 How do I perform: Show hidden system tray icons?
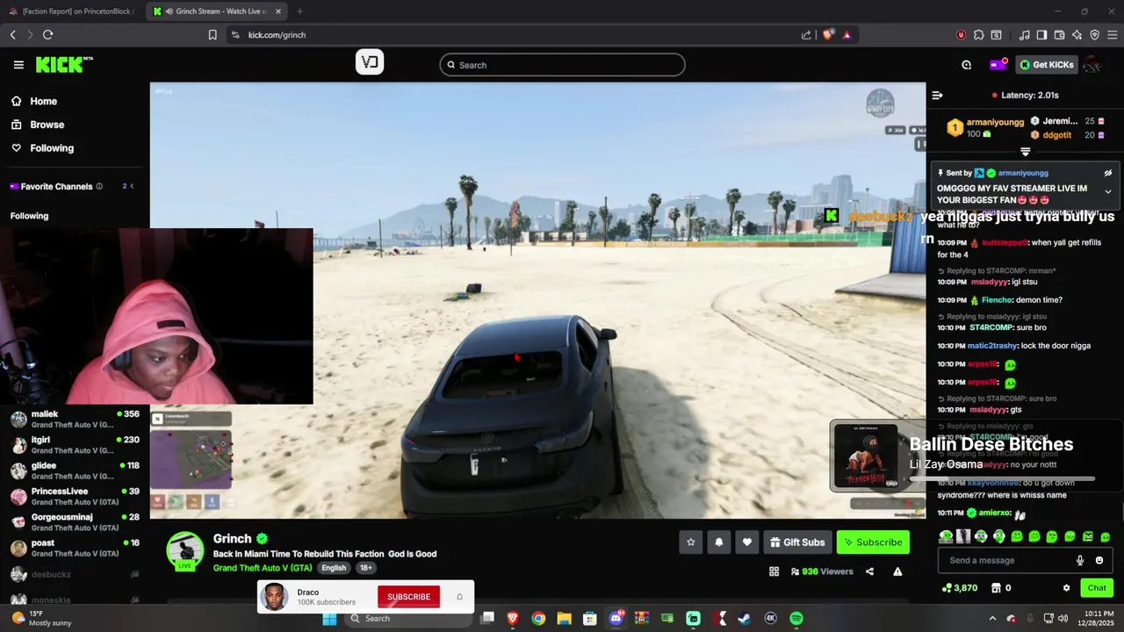point(992,618)
